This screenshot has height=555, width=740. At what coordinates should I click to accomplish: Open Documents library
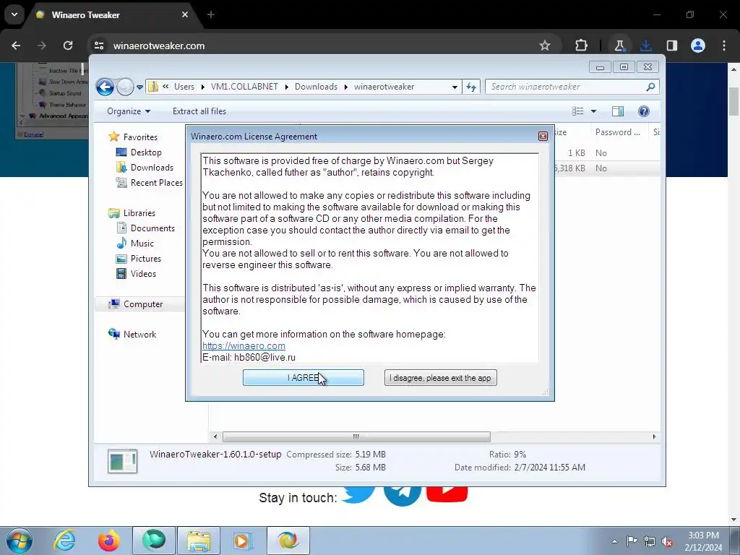pos(152,228)
